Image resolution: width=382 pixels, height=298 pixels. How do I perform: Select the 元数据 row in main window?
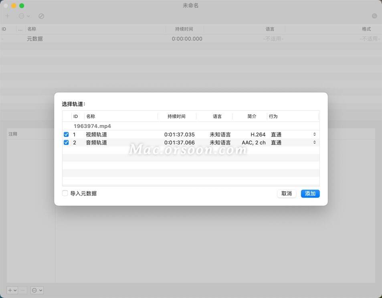pos(191,39)
